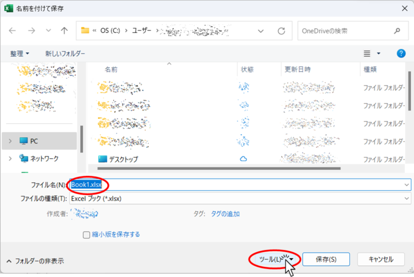Expand the PC tree node chevron
This screenshot has height=277, width=414.
coord(10,141)
